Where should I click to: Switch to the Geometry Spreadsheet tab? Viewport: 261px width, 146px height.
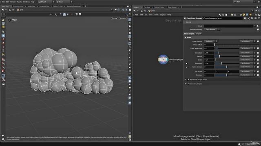point(73,6)
